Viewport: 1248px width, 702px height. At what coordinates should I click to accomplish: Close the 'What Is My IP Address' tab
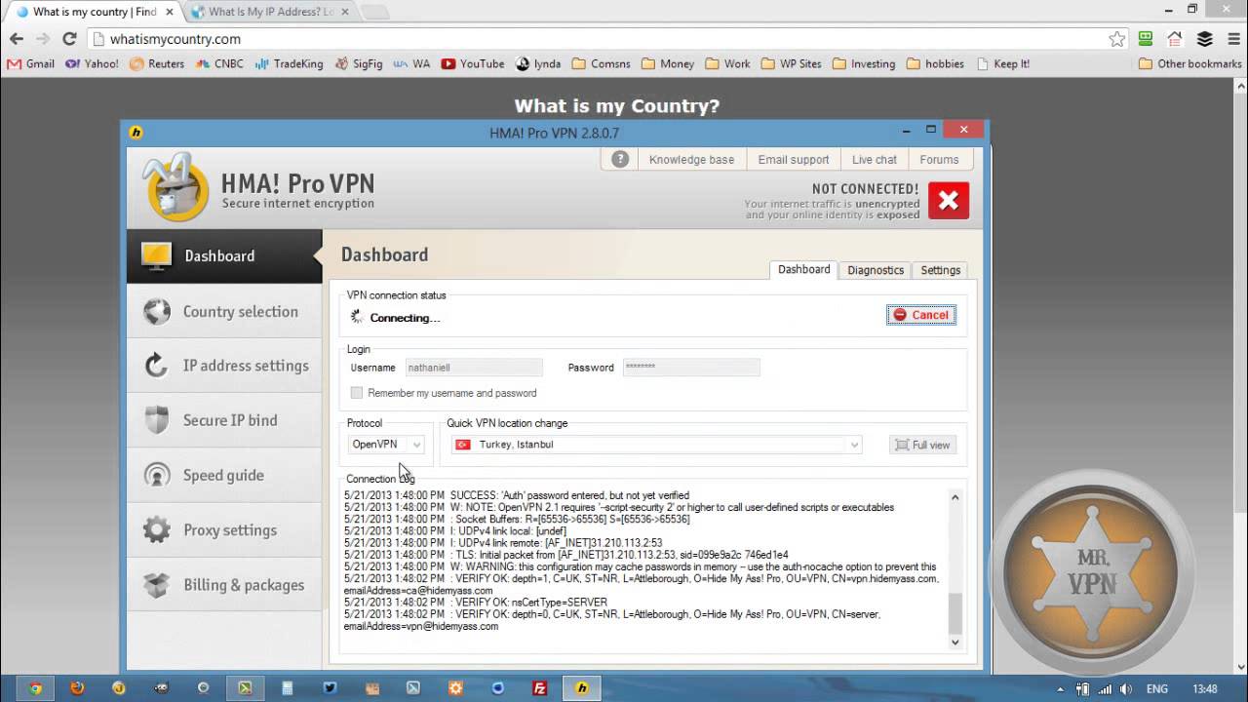[x=345, y=12]
